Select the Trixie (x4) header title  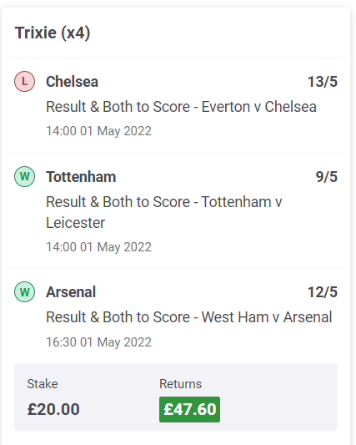(53, 33)
